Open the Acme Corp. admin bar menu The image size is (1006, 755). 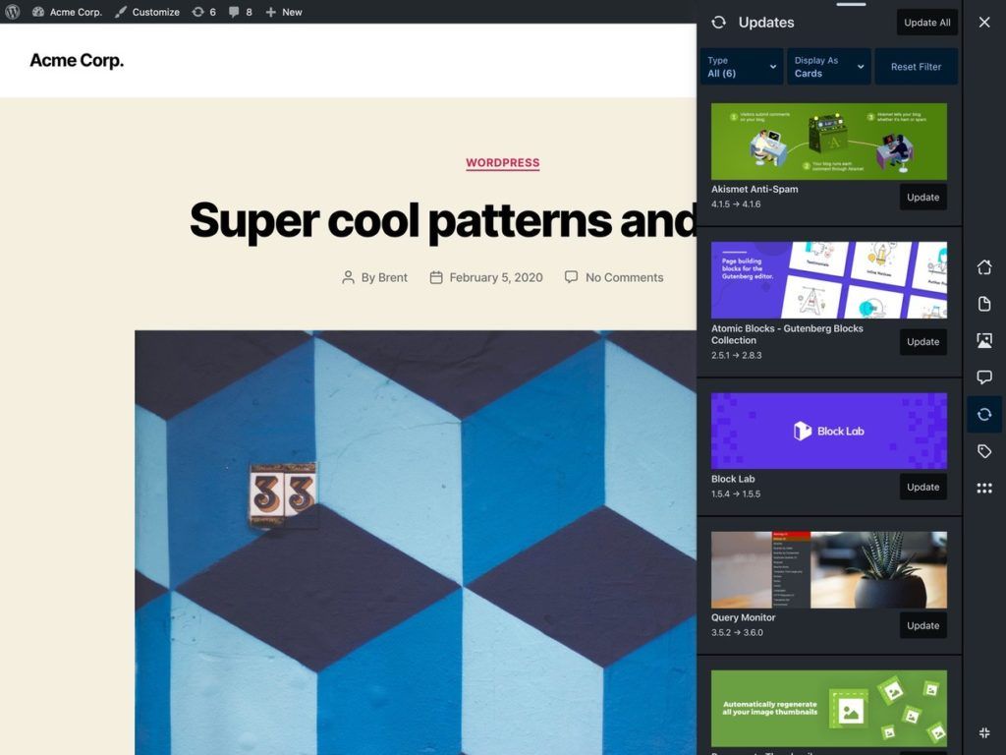click(x=67, y=12)
